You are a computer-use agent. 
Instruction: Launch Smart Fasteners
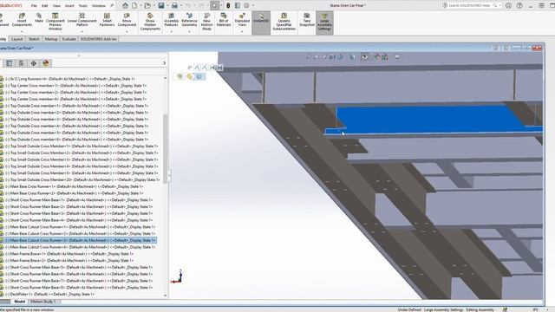(x=107, y=20)
